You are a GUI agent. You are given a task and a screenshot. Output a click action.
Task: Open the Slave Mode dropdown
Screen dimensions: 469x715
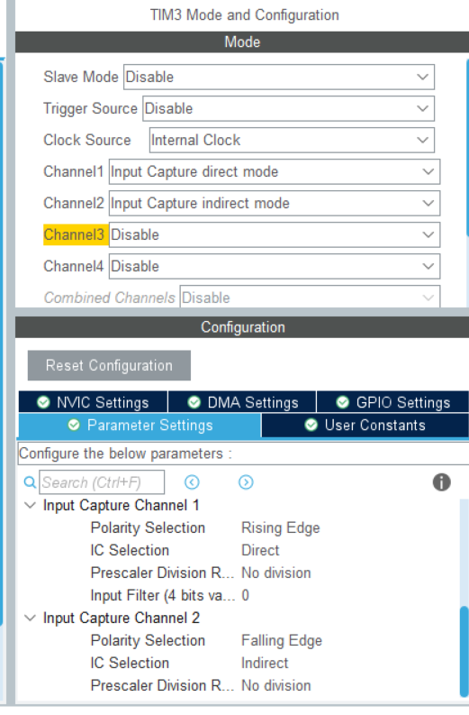coord(279,77)
